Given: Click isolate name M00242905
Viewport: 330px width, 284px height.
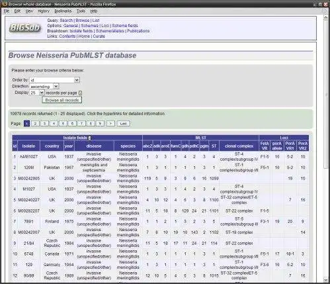Looking at the screenshot, I should click(29, 178).
